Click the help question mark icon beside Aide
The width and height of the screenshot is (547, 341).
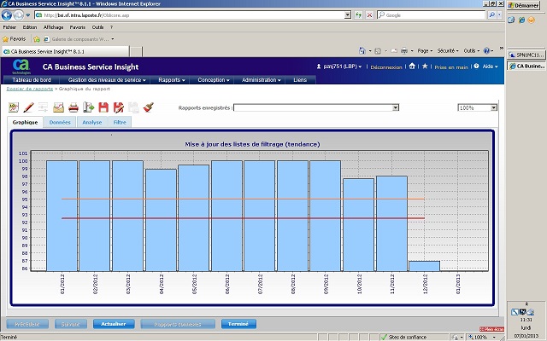477,66
